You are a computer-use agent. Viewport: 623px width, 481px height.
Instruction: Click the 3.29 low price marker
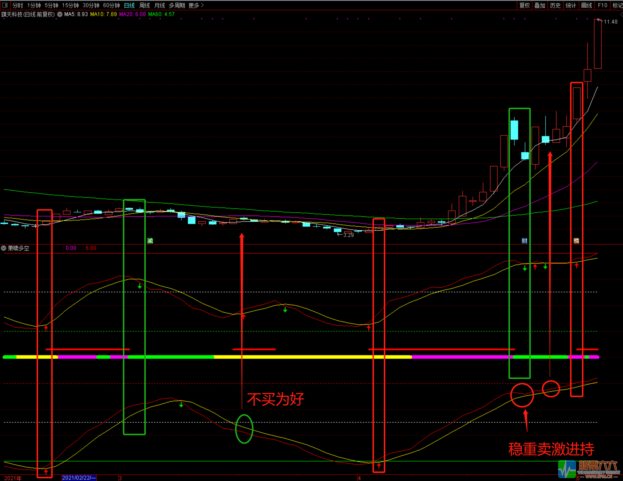(348, 235)
